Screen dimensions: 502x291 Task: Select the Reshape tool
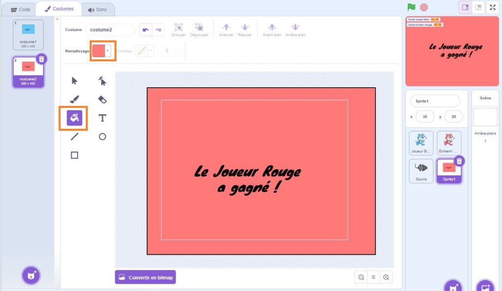pos(102,81)
